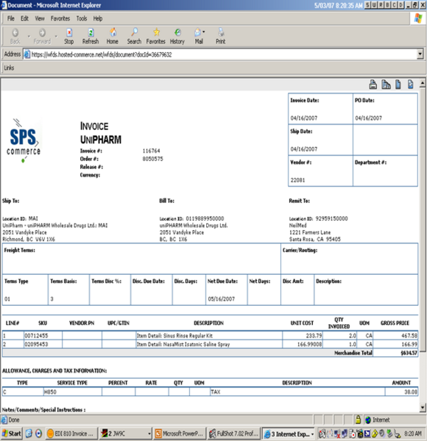Viewport: 427px width, 441px height.
Task: Open the Mail button dropdown arrow
Action: [204, 32]
